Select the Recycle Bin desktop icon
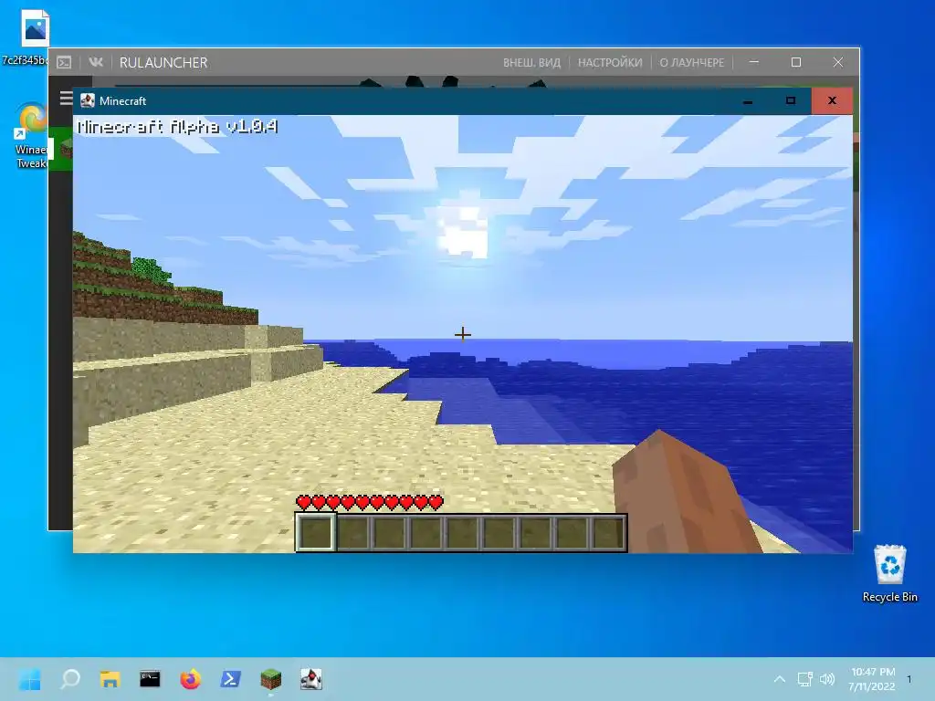935x701 pixels. [x=889, y=573]
